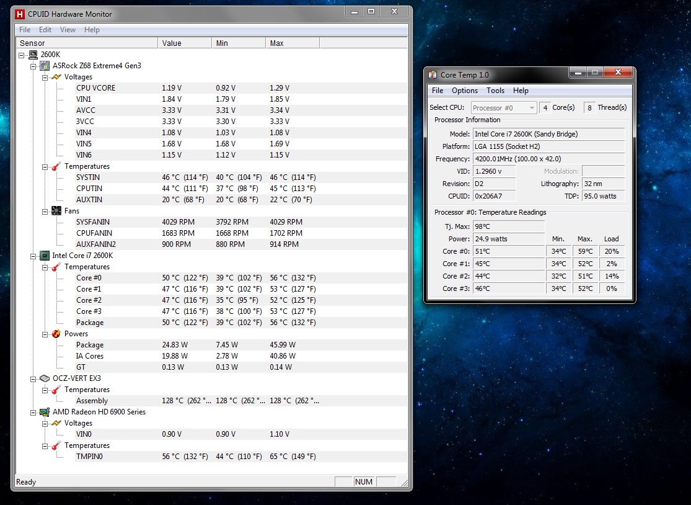Click the OCZ-VERT EX3 drive icon

click(45, 378)
